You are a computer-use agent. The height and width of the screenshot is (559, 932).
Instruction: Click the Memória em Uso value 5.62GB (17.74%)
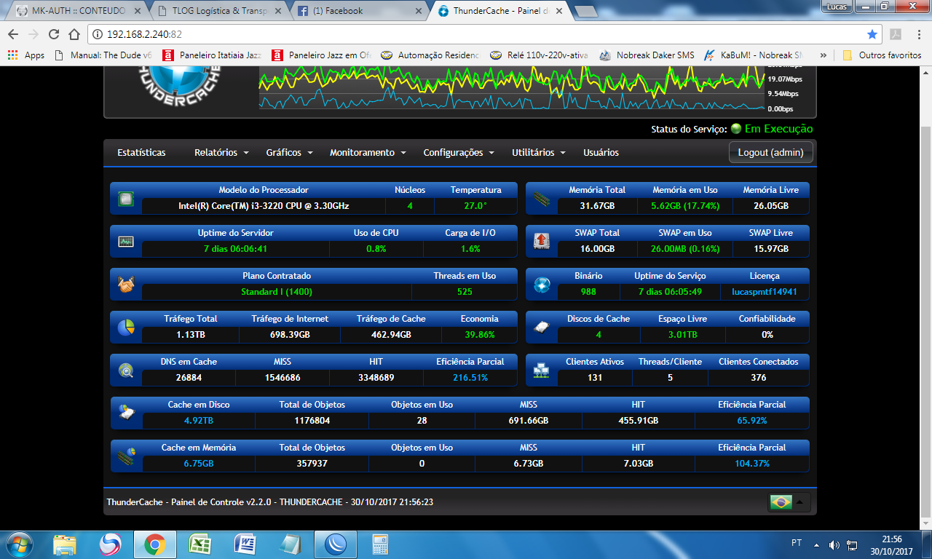click(685, 206)
